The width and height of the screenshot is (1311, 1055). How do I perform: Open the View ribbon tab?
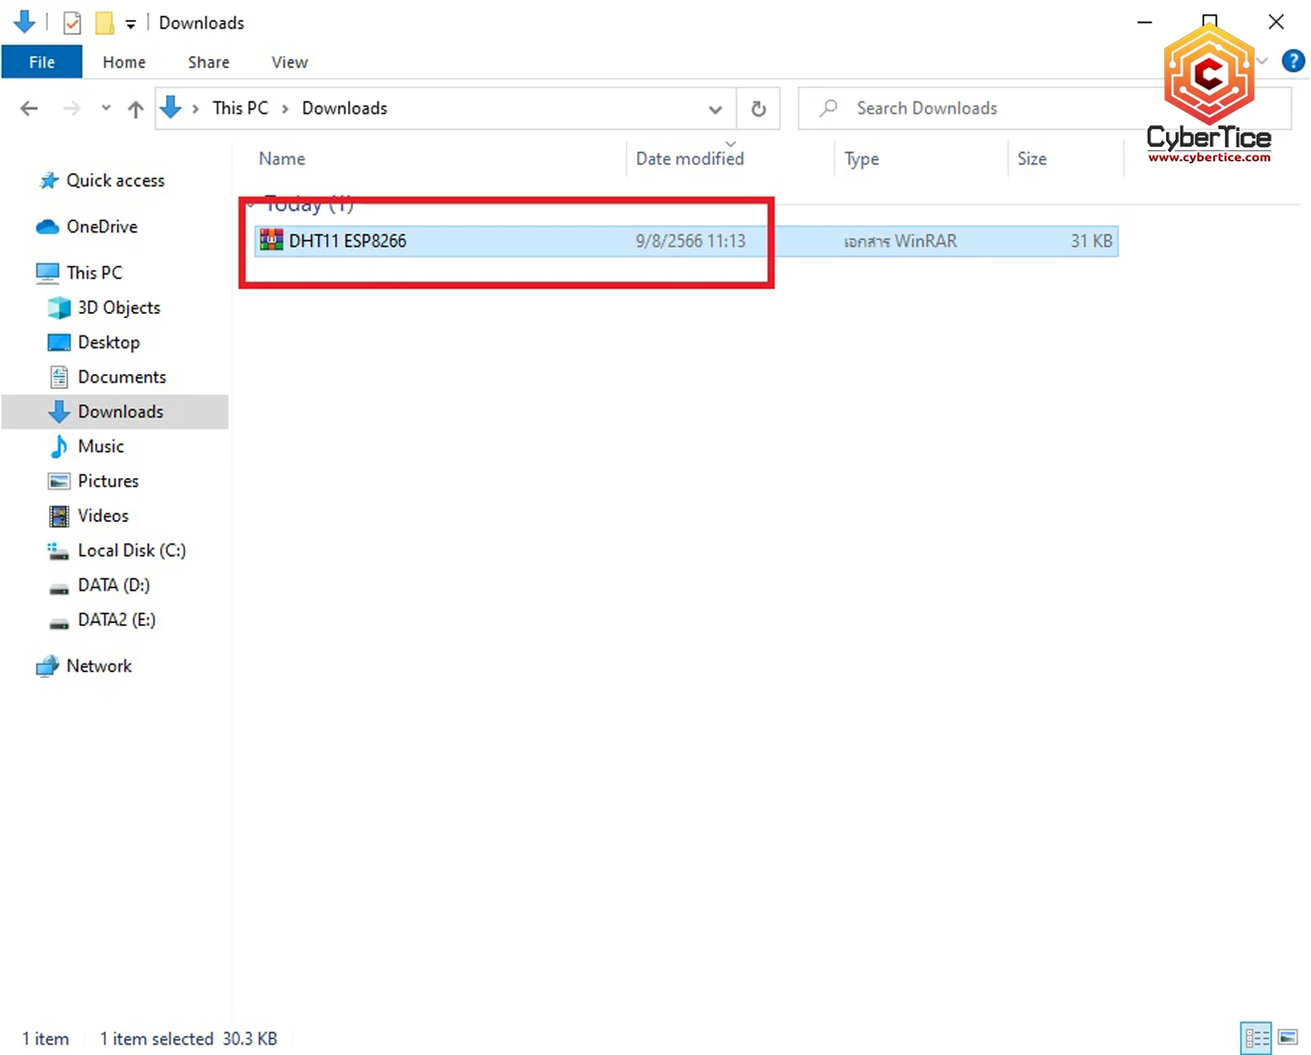pos(289,62)
